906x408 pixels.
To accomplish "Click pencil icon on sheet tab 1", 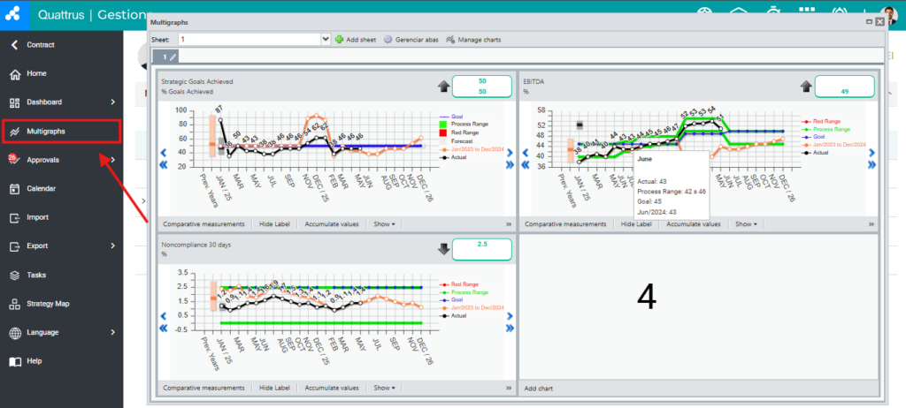I will coord(173,57).
